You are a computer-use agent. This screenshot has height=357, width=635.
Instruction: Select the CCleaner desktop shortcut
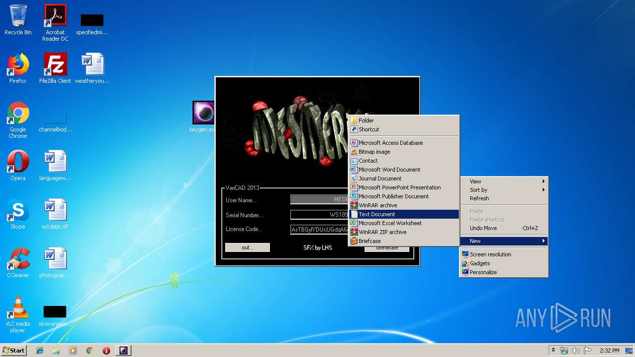click(18, 263)
